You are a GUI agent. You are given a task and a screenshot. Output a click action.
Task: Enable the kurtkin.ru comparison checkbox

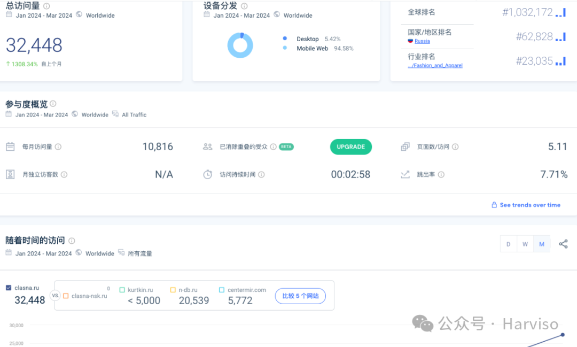[x=122, y=290]
